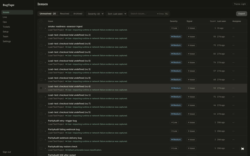Image resolution: width=250 pixels, height=156 pixels.
Task: Click issue signal badge on (vu 0) row
Action: click(191, 62)
